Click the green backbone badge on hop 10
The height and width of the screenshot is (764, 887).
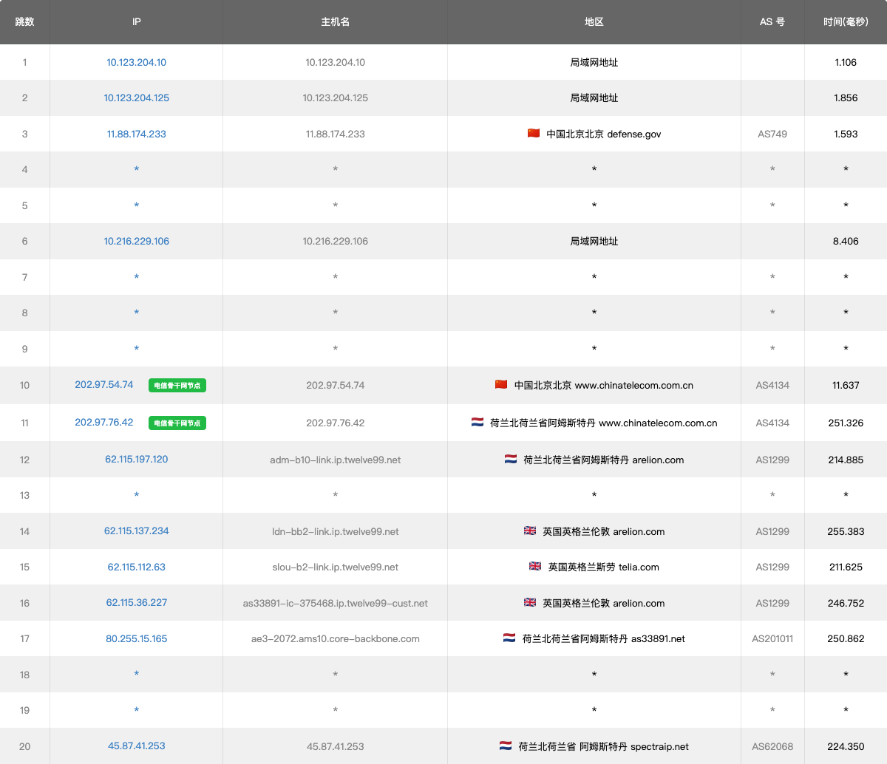(177, 386)
